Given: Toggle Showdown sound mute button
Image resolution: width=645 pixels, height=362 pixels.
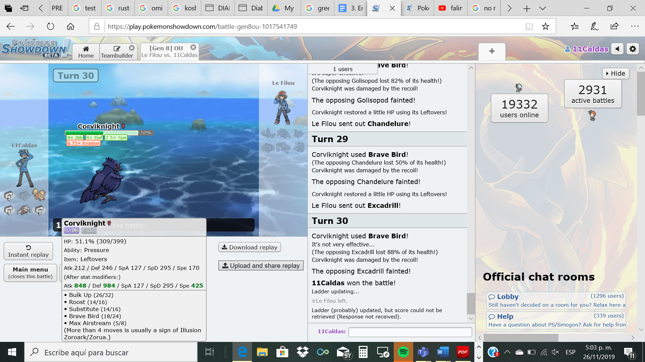Looking at the screenshot, I should coord(617,49).
